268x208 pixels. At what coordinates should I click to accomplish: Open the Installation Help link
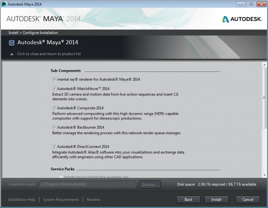tap(22, 200)
